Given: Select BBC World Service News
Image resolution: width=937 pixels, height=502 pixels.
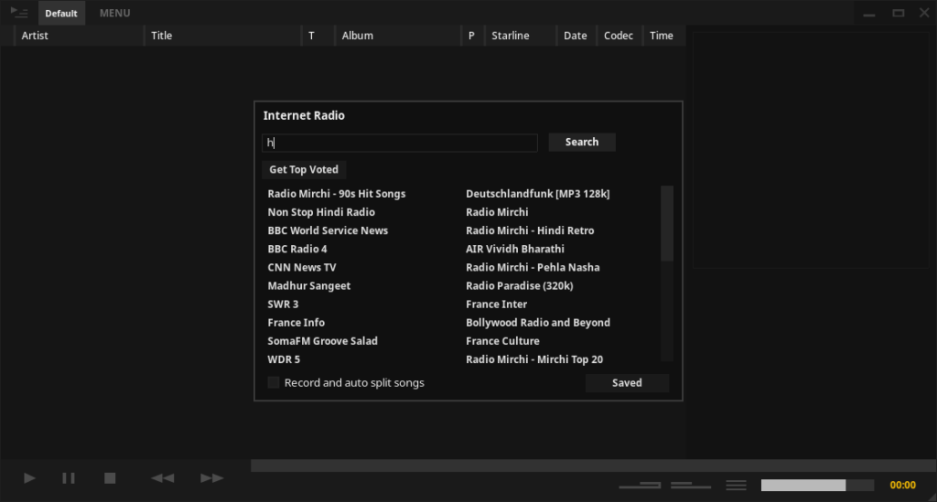Looking at the screenshot, I should tap(328, 231).
